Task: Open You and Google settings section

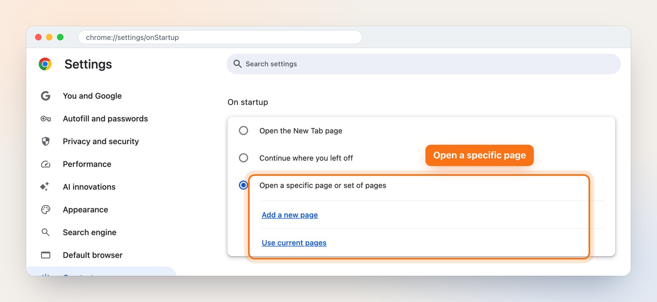Action: [x=92, y=96]
